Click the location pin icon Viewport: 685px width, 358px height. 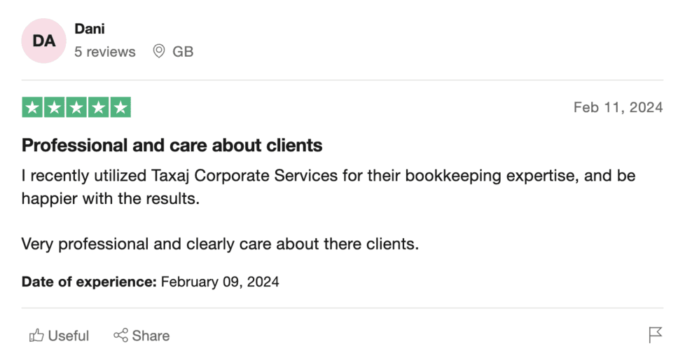pos(159,51)
